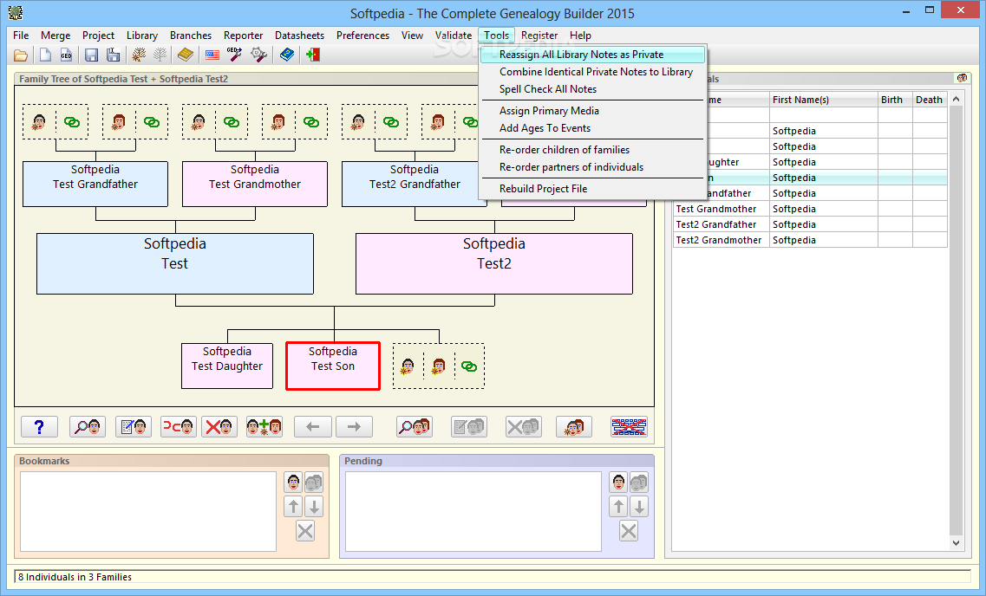The width and height of the screenshot is (986, 596).
Task: Open the Reporter menu
Action: click(x=244, y=36)
